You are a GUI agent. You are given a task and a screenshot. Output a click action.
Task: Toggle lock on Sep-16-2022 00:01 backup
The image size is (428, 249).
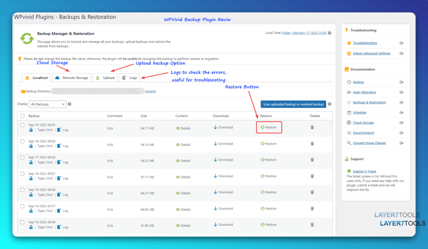pos(31,178)
